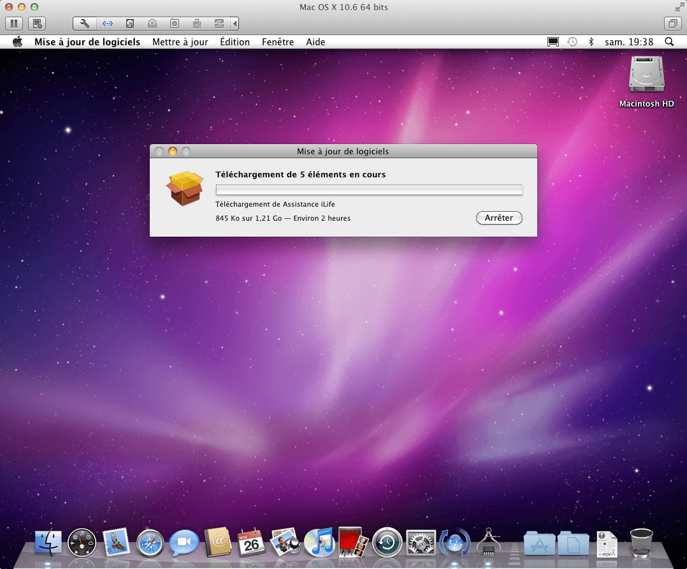Open the Mise à jour de logiciels menu
Image resolution: width=687 pixels, height=569 pixels.
pos(87,42)
